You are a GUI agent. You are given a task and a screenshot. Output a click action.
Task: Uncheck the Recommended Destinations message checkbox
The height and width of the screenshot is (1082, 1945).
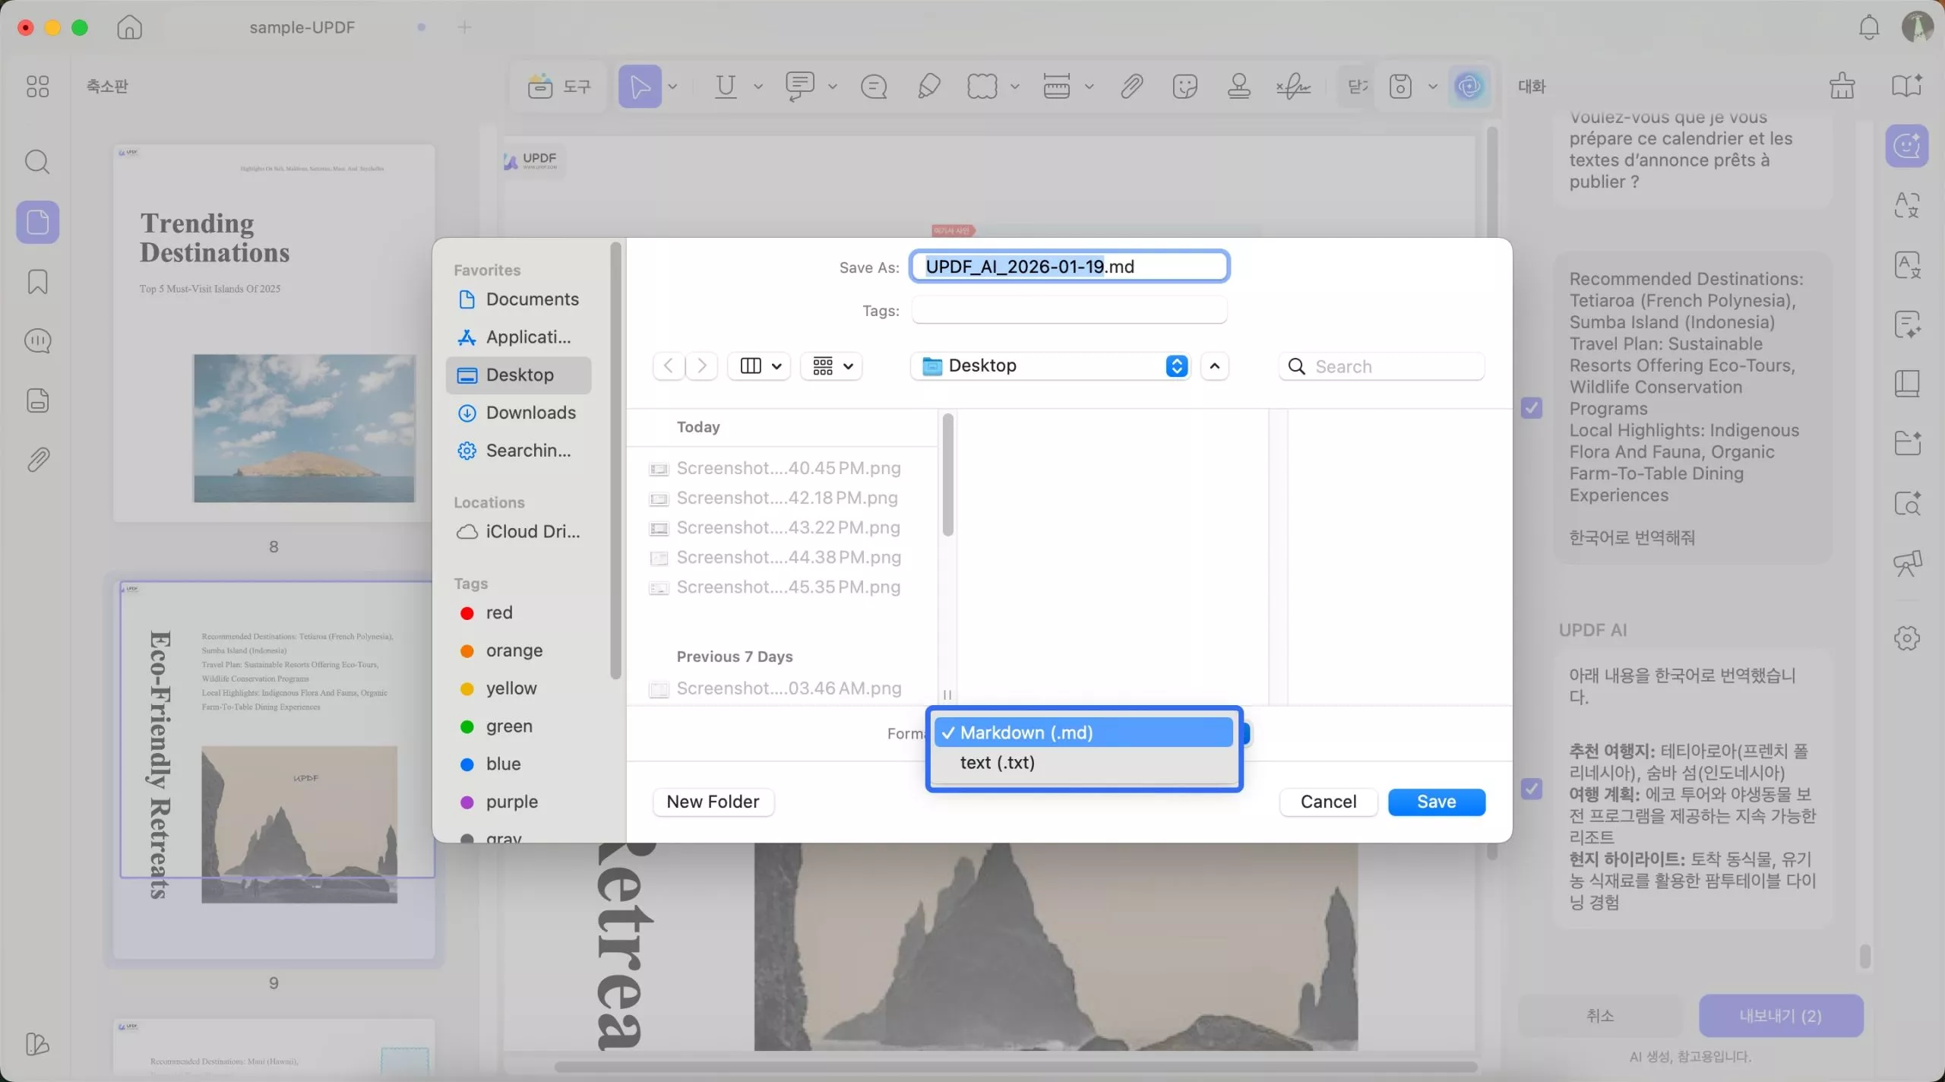(x=1532, y=408)
